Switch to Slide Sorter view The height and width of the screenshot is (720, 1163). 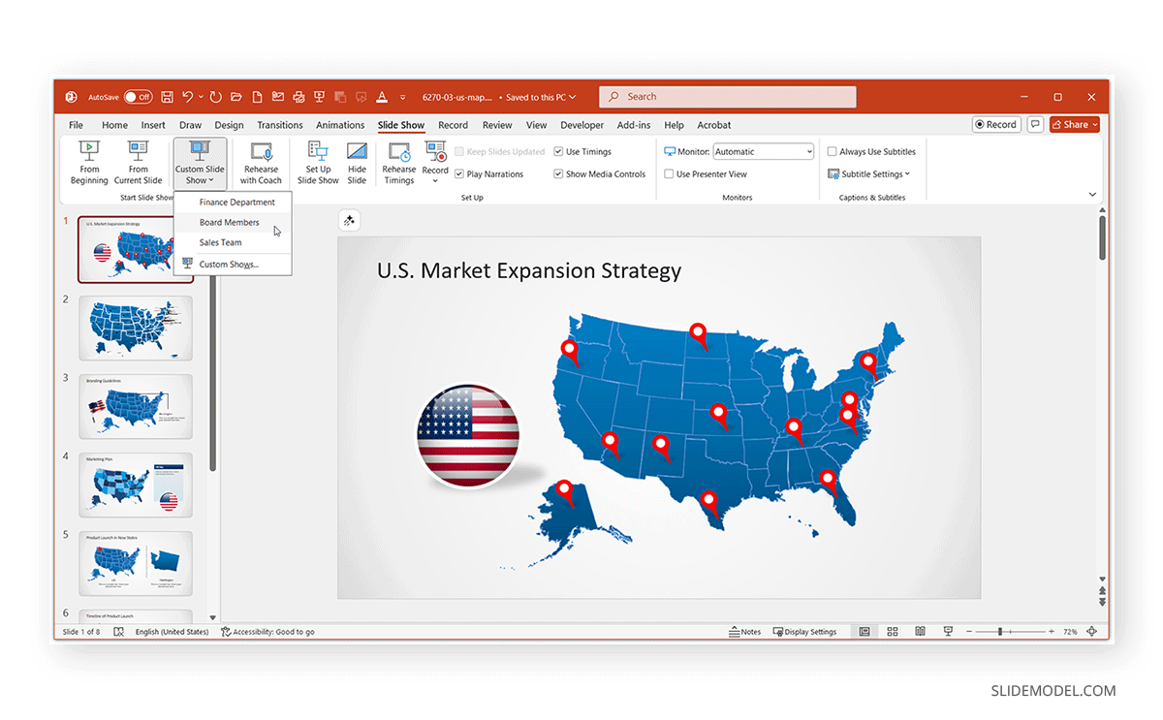pyautogui.click(x=892, y=631)
